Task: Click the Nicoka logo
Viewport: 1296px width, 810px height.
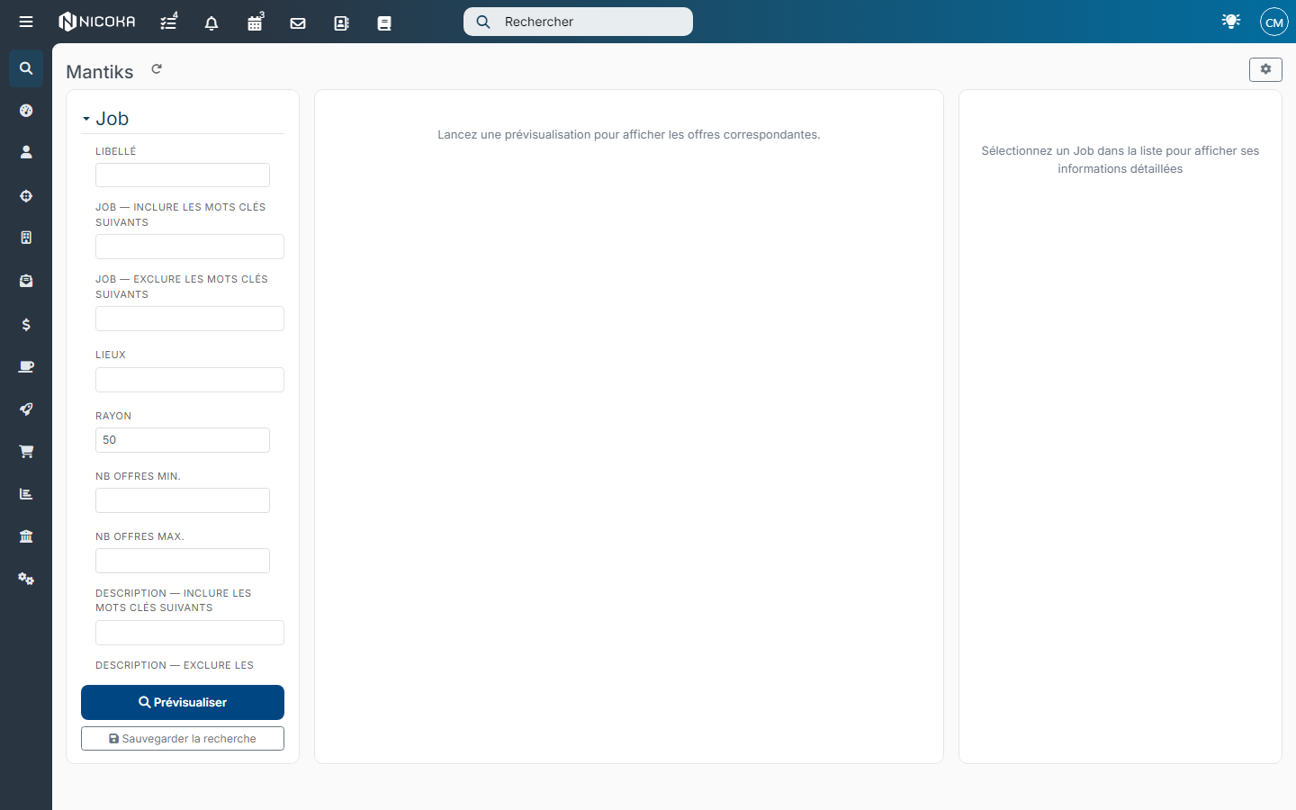Action: 97,22
